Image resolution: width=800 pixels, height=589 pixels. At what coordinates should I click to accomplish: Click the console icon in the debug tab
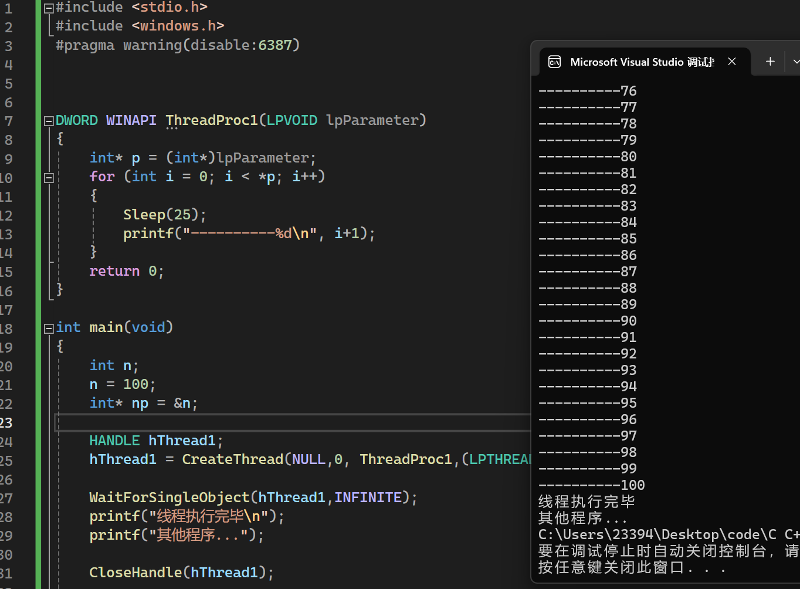(x=554, y=62)
